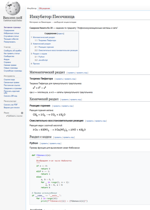Click the page title Инкубатор:Песочница
The width and height of the screenshot is (150, 210).
point(52,16)
